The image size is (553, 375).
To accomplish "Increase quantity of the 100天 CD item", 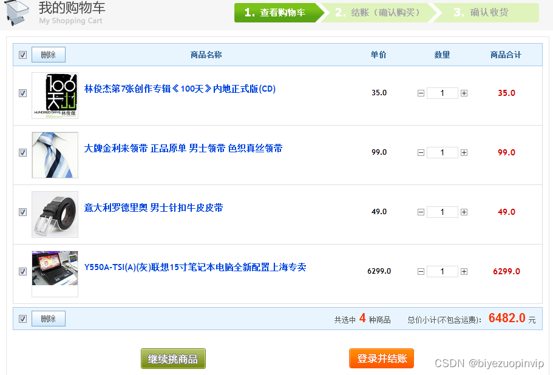I will coord(464,93).
